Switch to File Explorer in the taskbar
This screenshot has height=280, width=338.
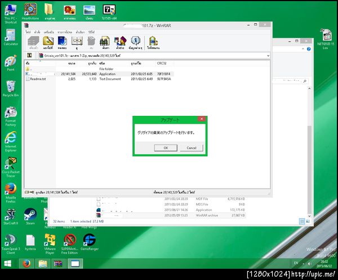point(43,264)
